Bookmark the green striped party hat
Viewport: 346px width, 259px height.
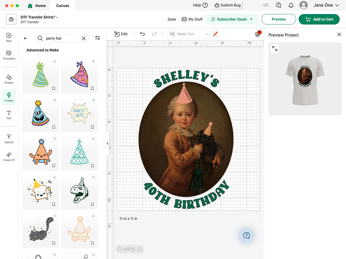[x=54, y=88]
